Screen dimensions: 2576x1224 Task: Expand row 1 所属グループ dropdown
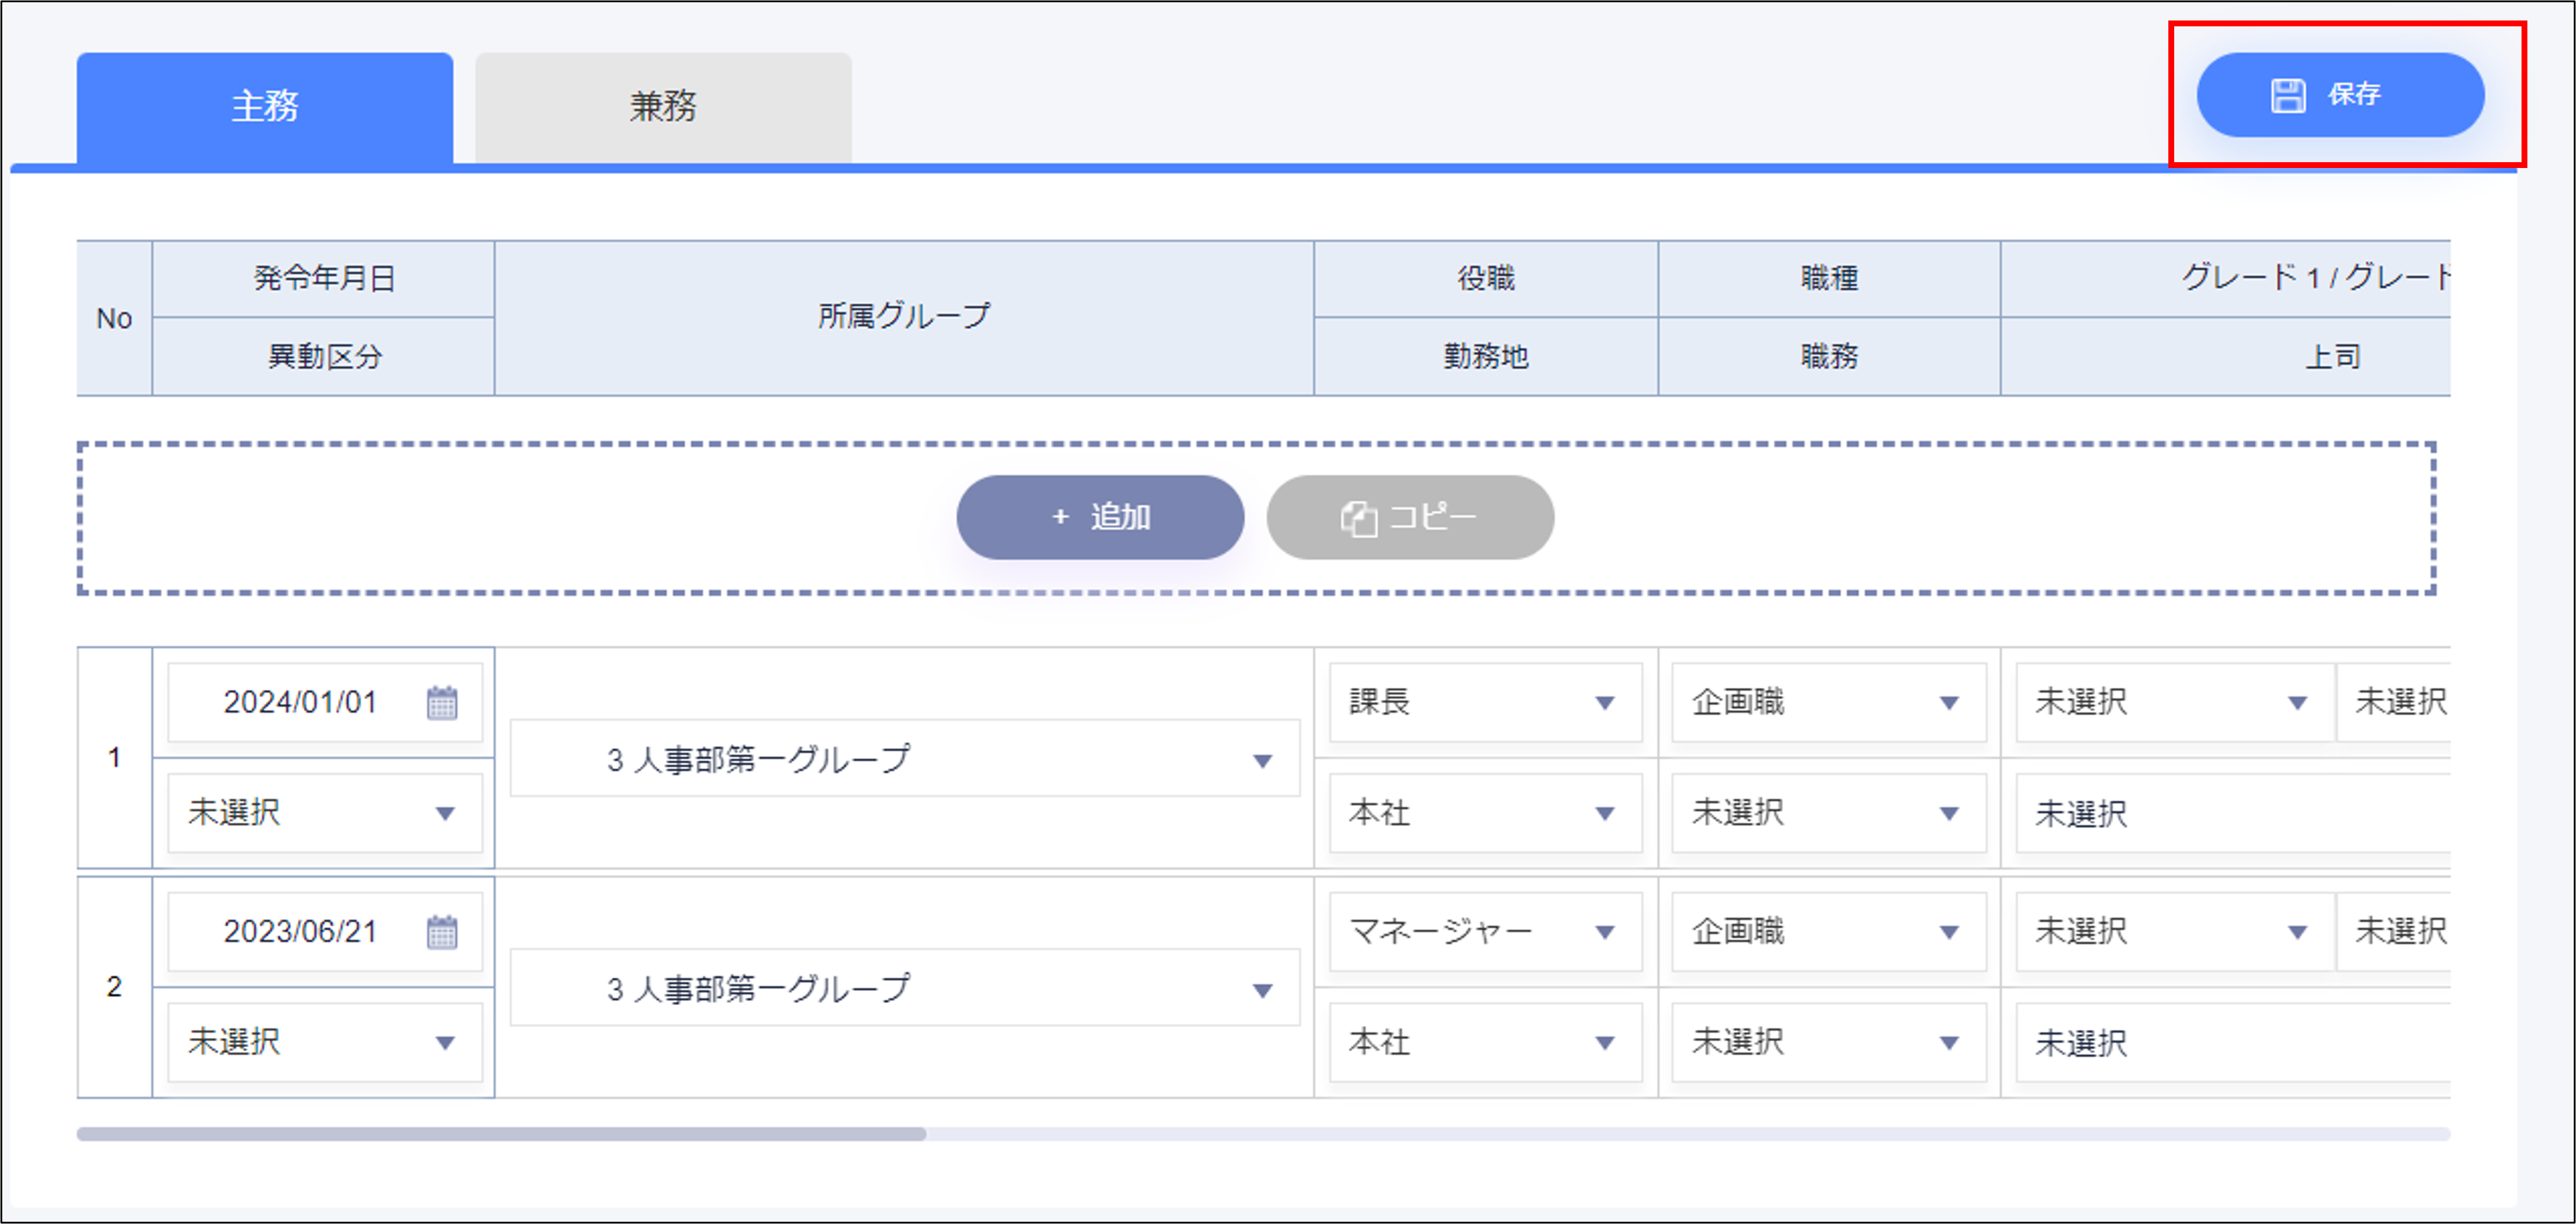tap(1262, 760)
